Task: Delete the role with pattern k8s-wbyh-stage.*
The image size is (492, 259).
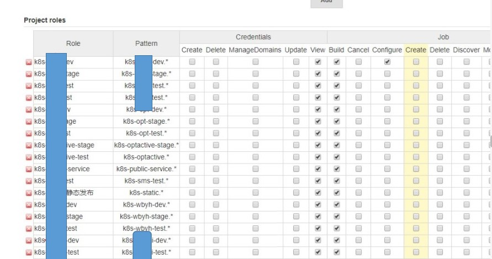Action: (x=29, y=217)
